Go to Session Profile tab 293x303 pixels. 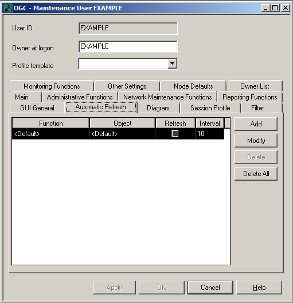pyautogui.click(x=210, y=108)
